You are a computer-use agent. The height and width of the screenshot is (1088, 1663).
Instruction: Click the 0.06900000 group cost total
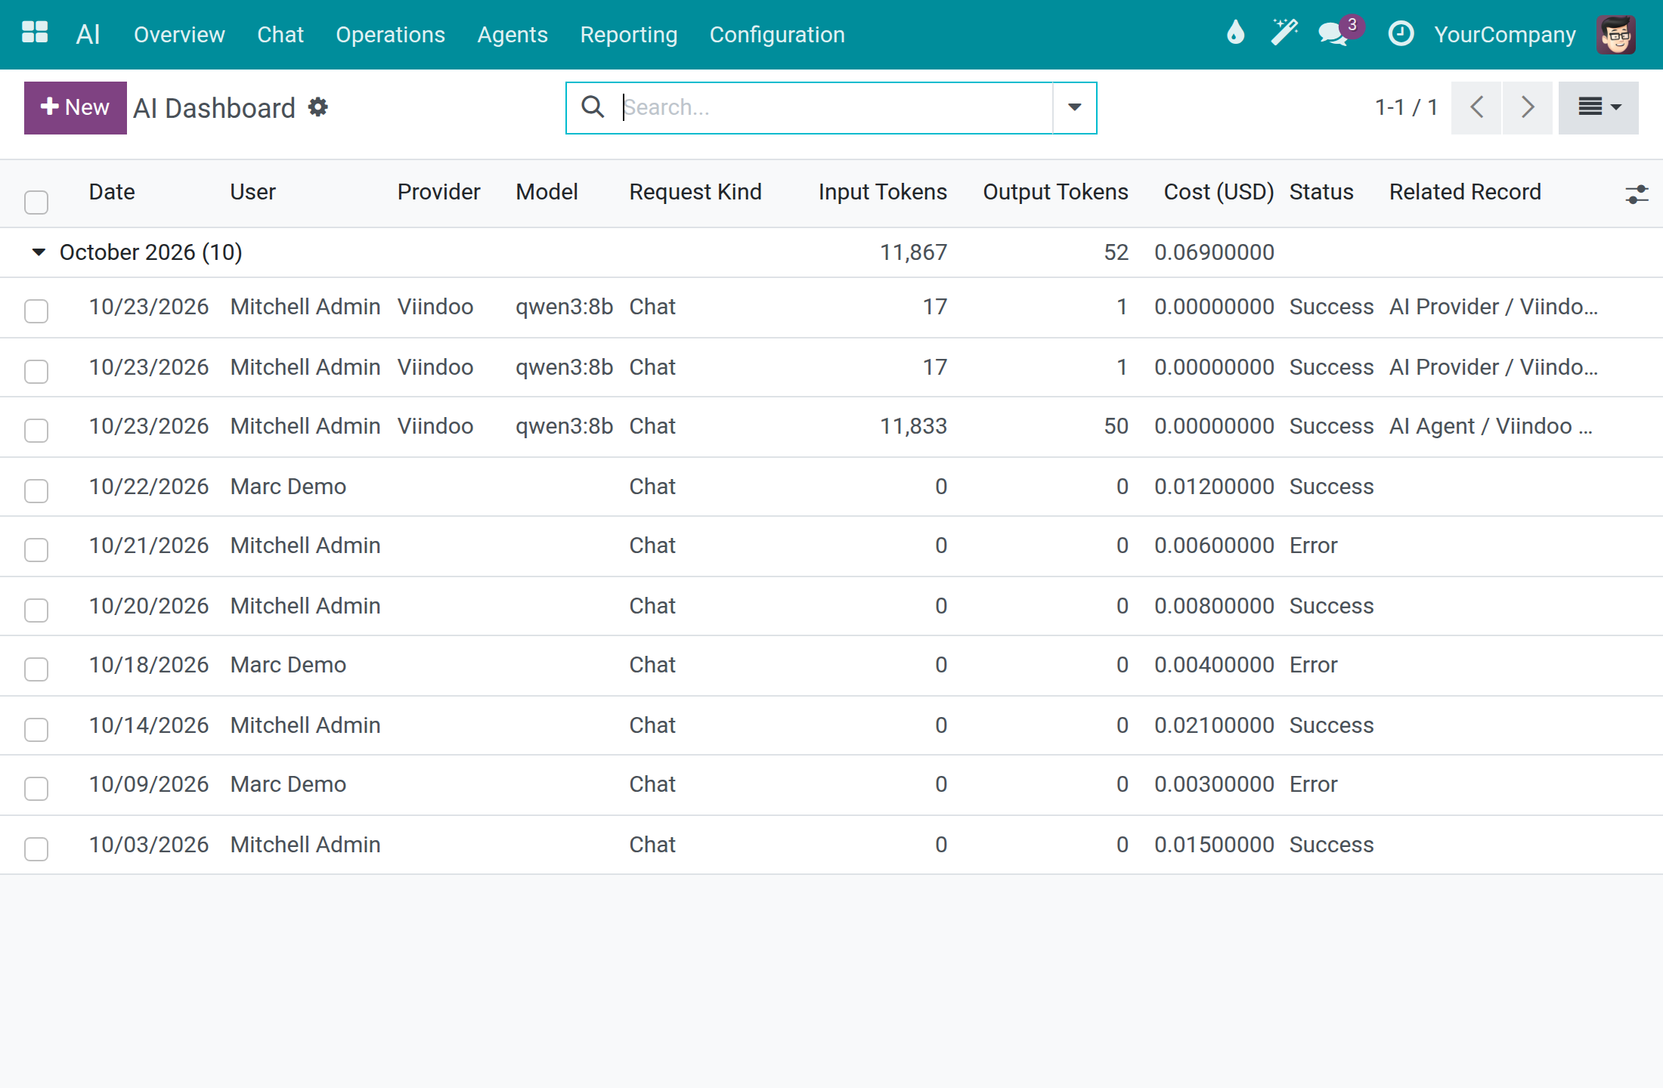pos(1214,252)
